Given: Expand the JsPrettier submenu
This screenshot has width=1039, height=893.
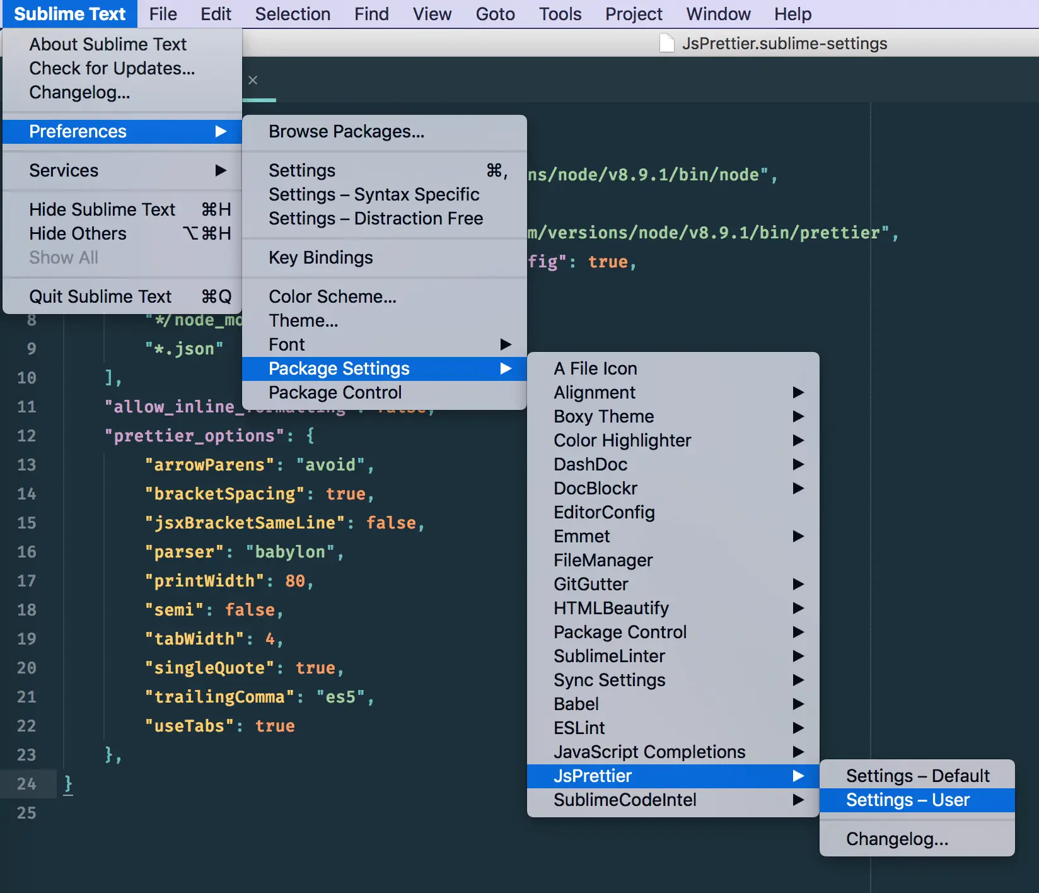Looking at the screenshot, I should click(x=673, y=776).
